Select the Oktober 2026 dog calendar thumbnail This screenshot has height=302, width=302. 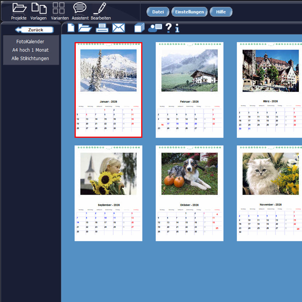click(x=189, y=193)
